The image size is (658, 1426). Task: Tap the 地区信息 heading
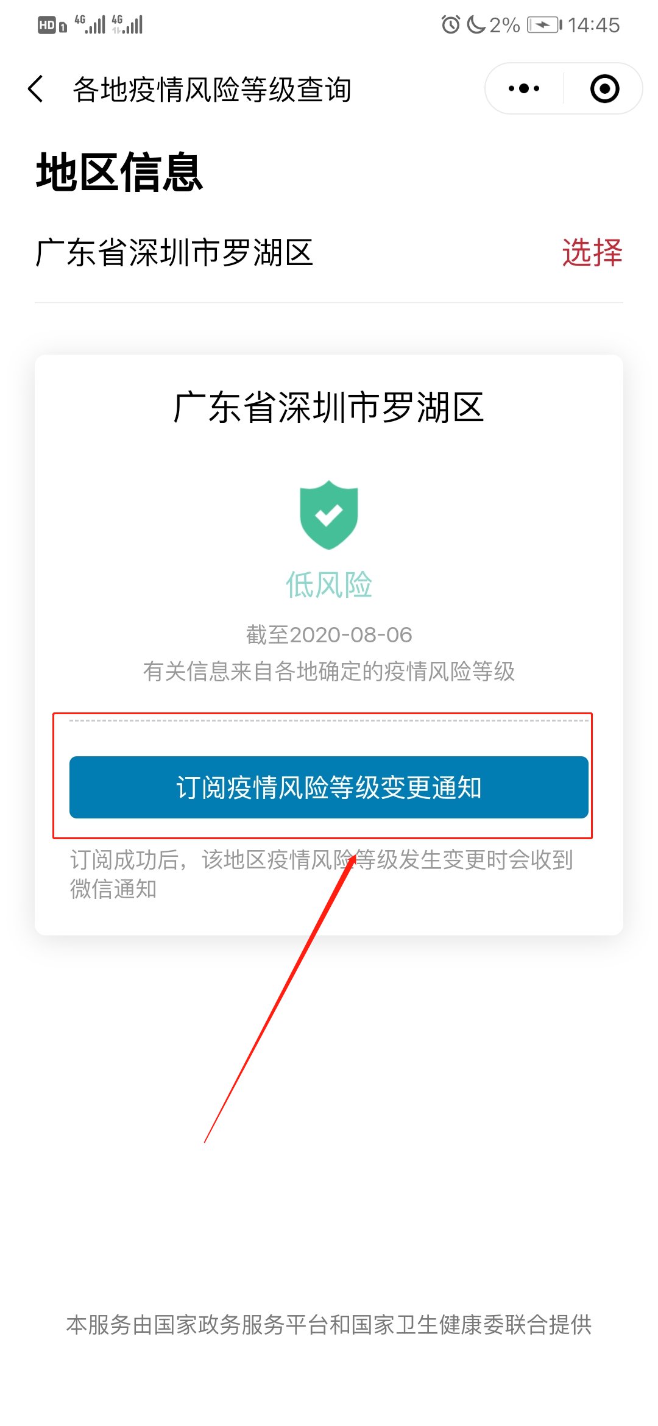click(119, 172)
